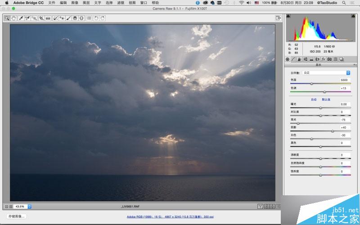Image resolution: width=360 pixels, height=225 pixels.
Task: Open the 文件 (File) menu
Action: (52, 3)
